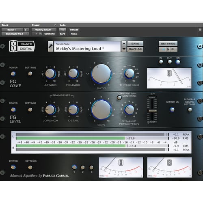Click the THRESHOLD knob
The image size is (203, 203).
[130, 73]
